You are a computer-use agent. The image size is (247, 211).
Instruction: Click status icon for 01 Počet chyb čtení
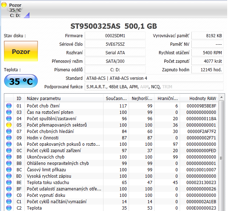click(x=9, y=106)
